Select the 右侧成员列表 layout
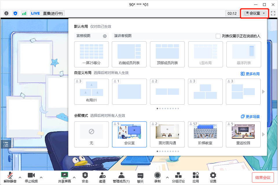Image resolution: width=278 pixels, height=185 pixels. [x=129, y=54]
